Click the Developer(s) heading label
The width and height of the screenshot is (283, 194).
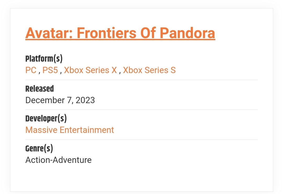pyautogui.click(x=46, y=119)
